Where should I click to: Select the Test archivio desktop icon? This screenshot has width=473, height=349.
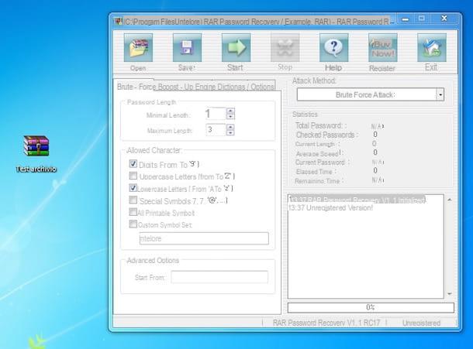(36, 154)
